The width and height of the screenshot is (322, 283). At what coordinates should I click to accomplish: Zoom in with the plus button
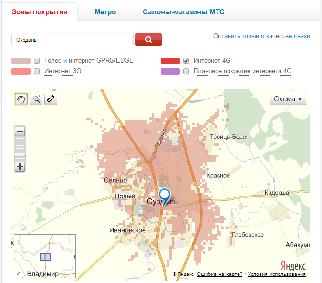tap(20, 166)
